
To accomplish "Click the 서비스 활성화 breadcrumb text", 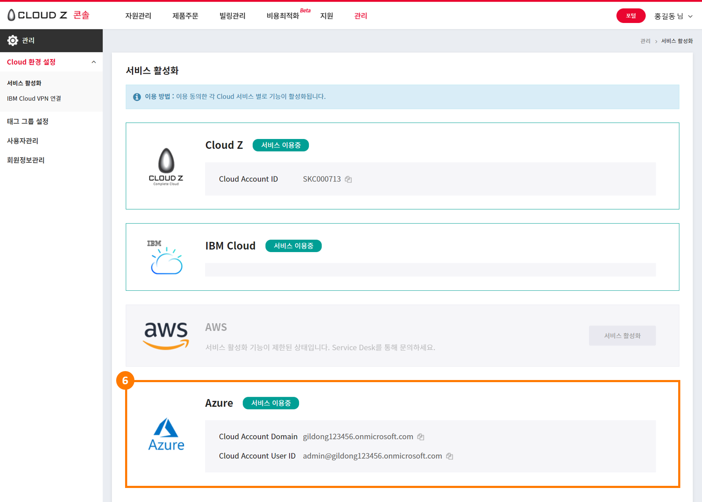I will pyautogui.click(x=677, y=41).
